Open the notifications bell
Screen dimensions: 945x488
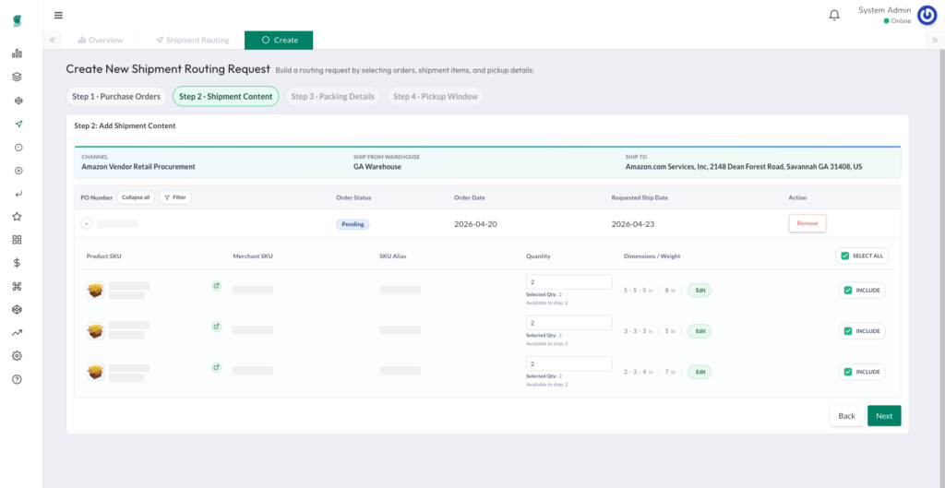point(834,16)
